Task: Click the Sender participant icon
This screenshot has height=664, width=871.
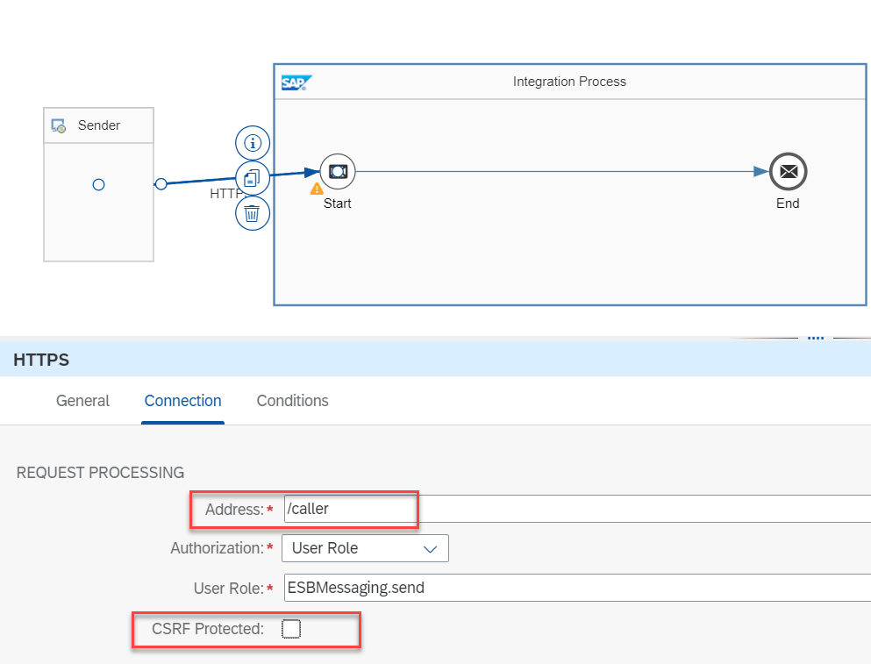Action: [x=59, y=125]
